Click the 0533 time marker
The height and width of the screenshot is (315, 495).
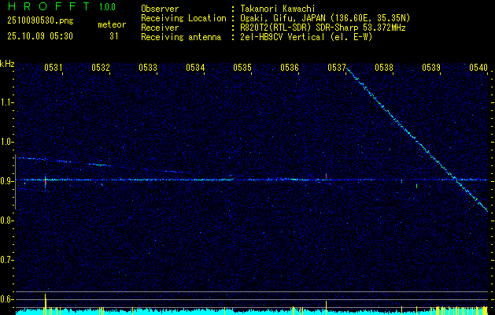point(148,68)
